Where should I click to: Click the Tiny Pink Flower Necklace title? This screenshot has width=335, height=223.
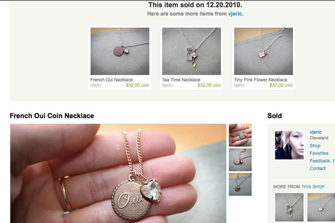point(260,80)
